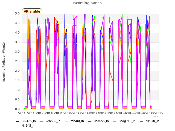Select the Grn535_in legend entry

click(x=50, y=121)
